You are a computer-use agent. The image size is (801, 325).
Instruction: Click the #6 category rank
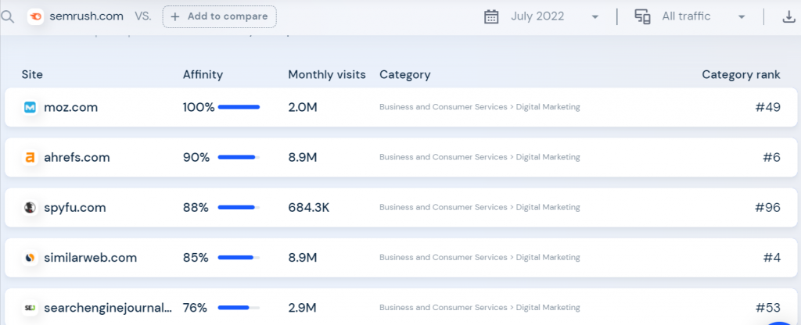point(772,158)
